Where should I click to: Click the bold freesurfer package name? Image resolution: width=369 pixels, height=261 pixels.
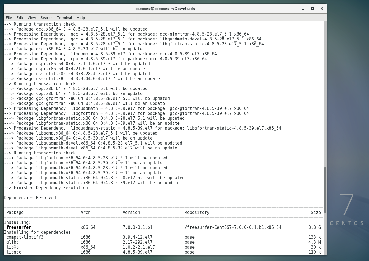click(19, 227)
